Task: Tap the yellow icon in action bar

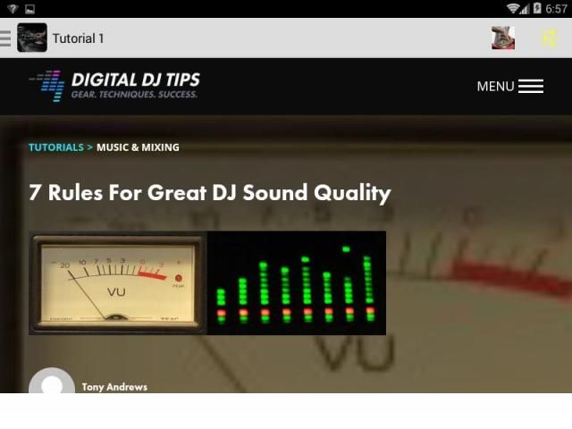Action: (x=549, y=38)
